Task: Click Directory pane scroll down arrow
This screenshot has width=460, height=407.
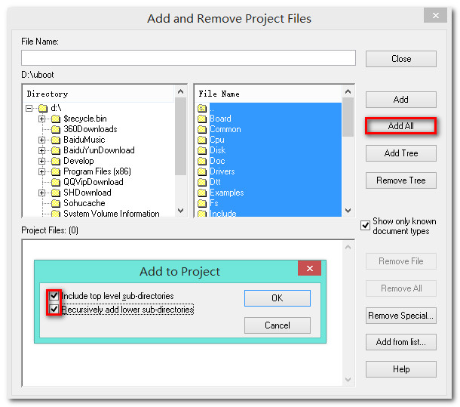Action: [181, 211]
